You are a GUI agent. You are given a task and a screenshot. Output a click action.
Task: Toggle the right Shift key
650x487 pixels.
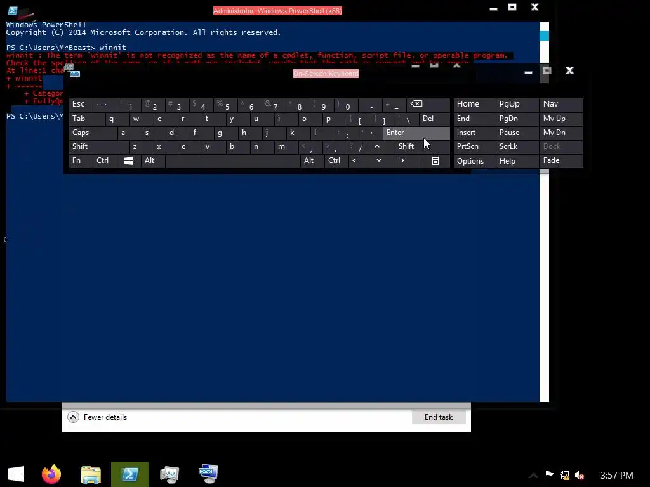point(422,146)
